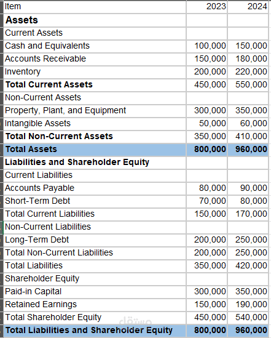Select the 'Item' header cell

click(95, 7)
